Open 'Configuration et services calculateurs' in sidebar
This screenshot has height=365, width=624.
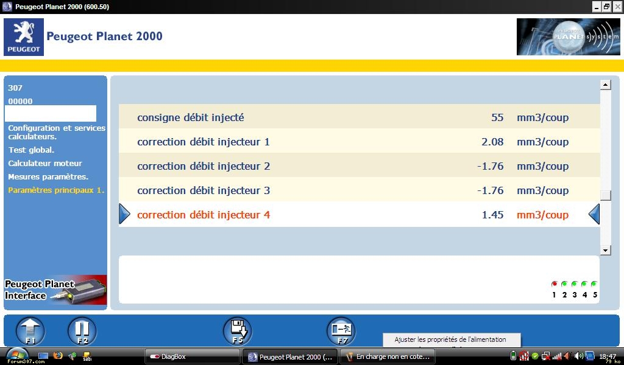click(x=56, y=132)
